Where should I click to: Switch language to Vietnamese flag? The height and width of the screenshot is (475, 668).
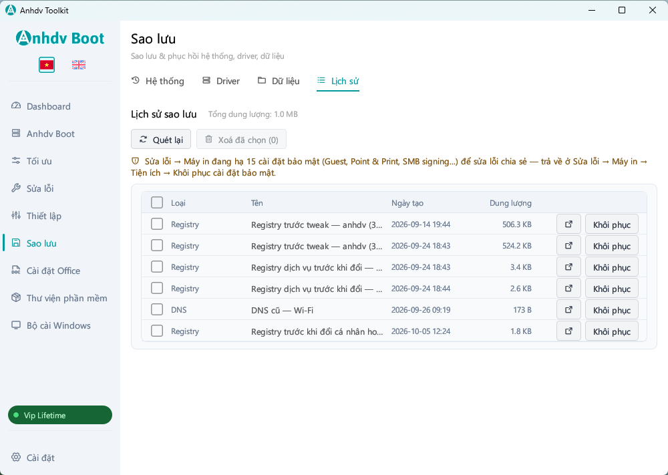[47, 65]
